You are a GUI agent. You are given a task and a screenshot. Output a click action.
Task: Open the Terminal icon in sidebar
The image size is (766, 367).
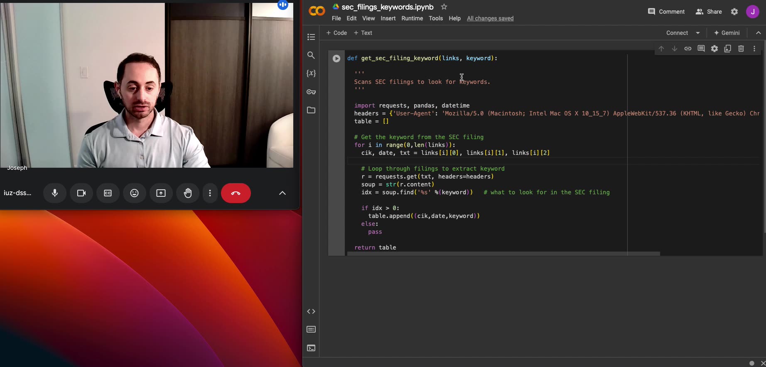click(x=311, y=348)
